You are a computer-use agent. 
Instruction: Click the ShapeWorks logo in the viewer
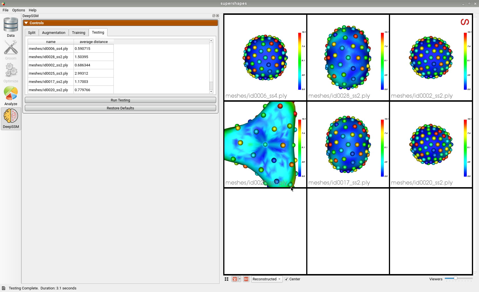click(465, 22)
